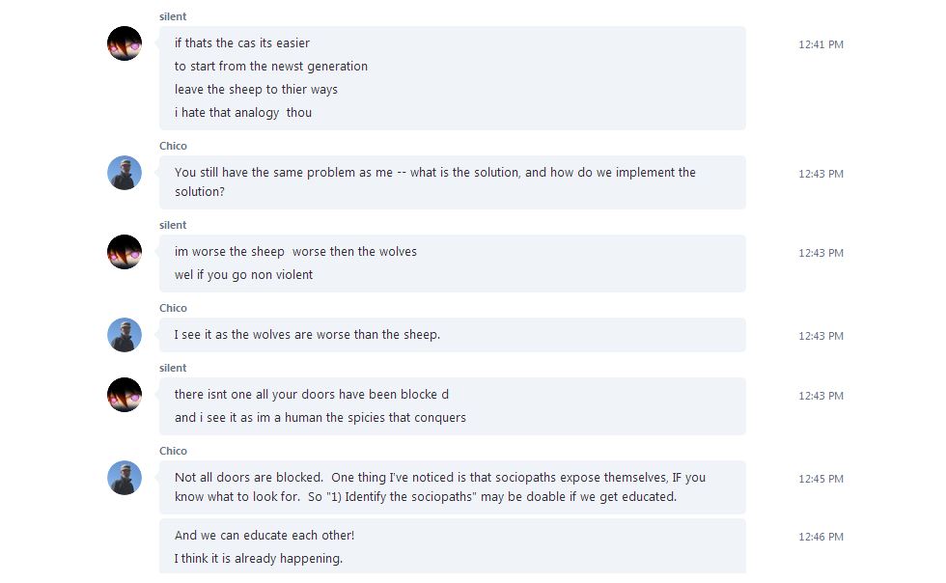Click the "silent" username at the top of the chat
Viewport: 946px width, 583px height.
point(173,16)
